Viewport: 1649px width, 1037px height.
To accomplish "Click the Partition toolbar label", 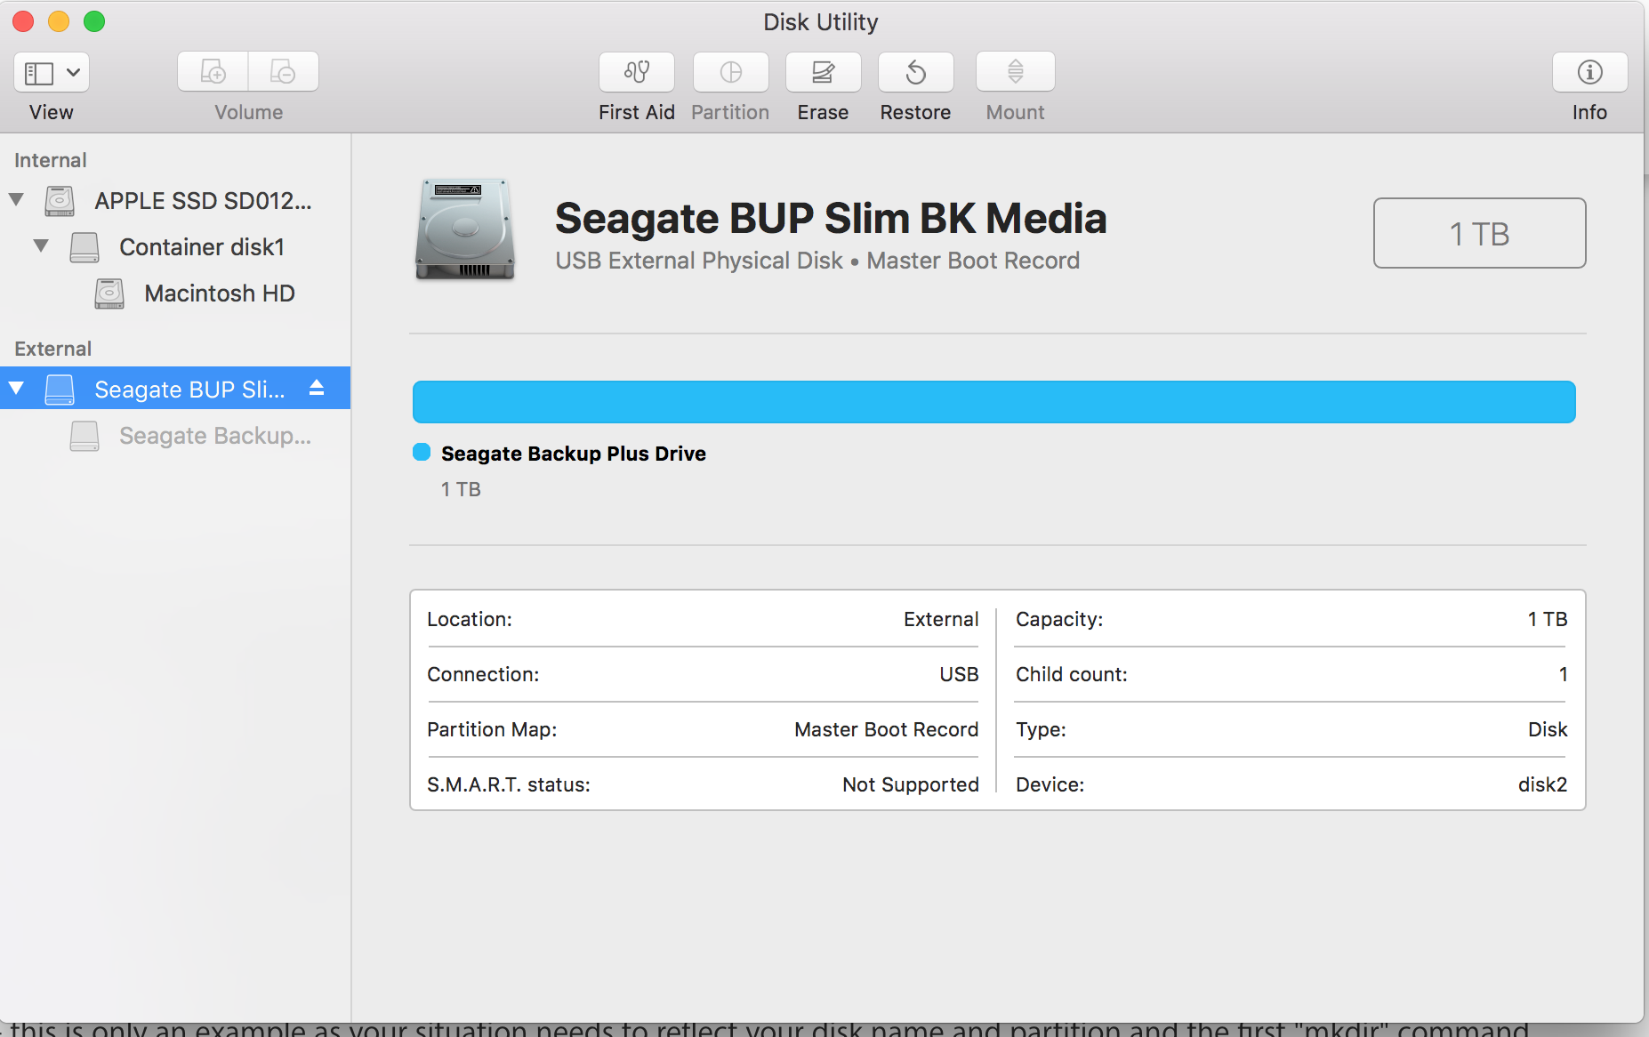I will point(731,112).
